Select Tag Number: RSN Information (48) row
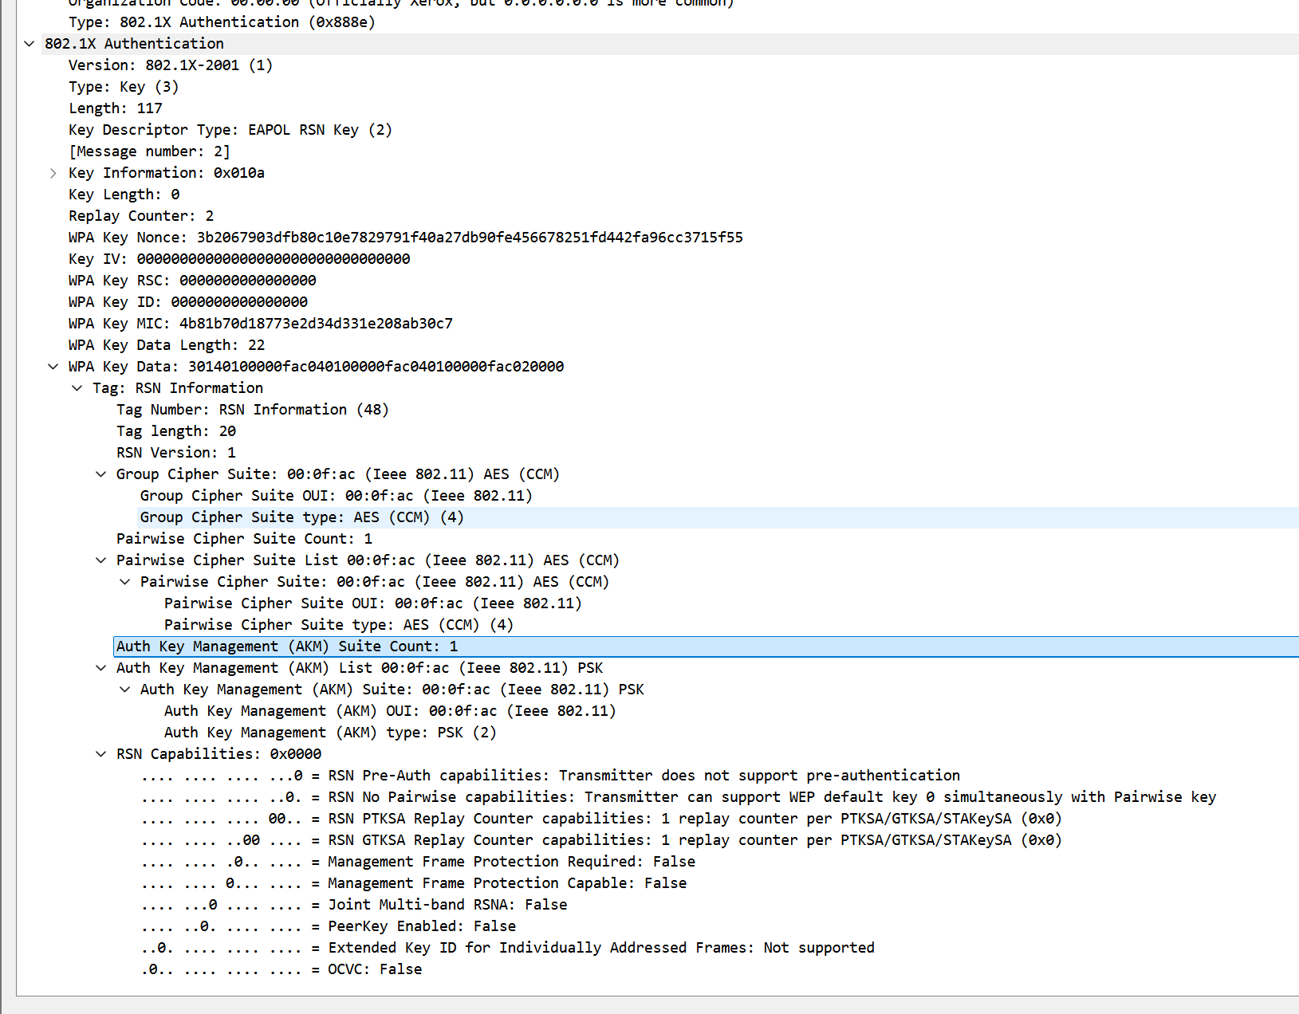 click(x=253, y=410)
